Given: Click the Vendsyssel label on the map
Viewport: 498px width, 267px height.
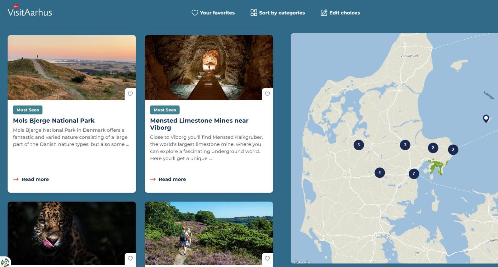Looking at the screenshot, I should point(409,56).
